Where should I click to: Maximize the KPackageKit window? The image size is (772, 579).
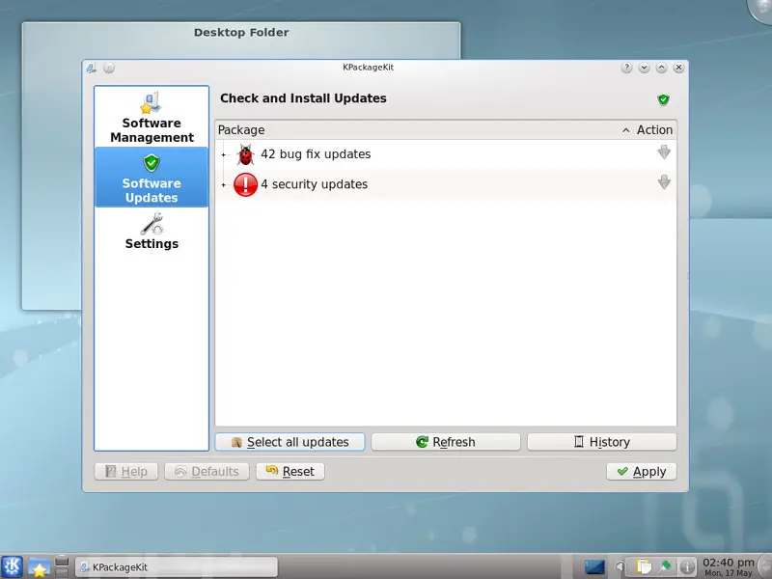click(661, 68)
